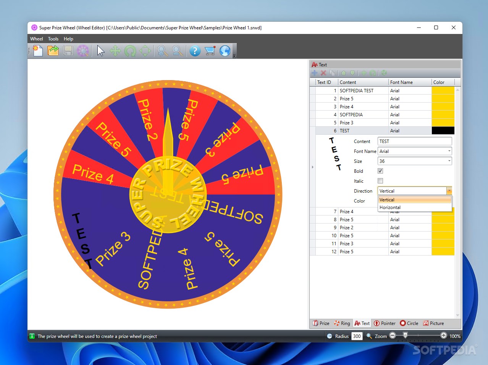The image size is (488, 365).
Task: Switch to the Prize tab
Action: (x=321, y=323)
